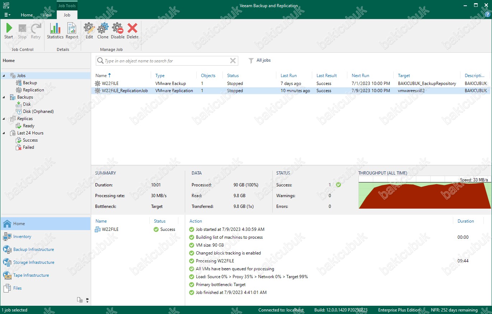Click the navigation pane options gear icon
The image size is (492, 314).
click(x=80, y=300)
